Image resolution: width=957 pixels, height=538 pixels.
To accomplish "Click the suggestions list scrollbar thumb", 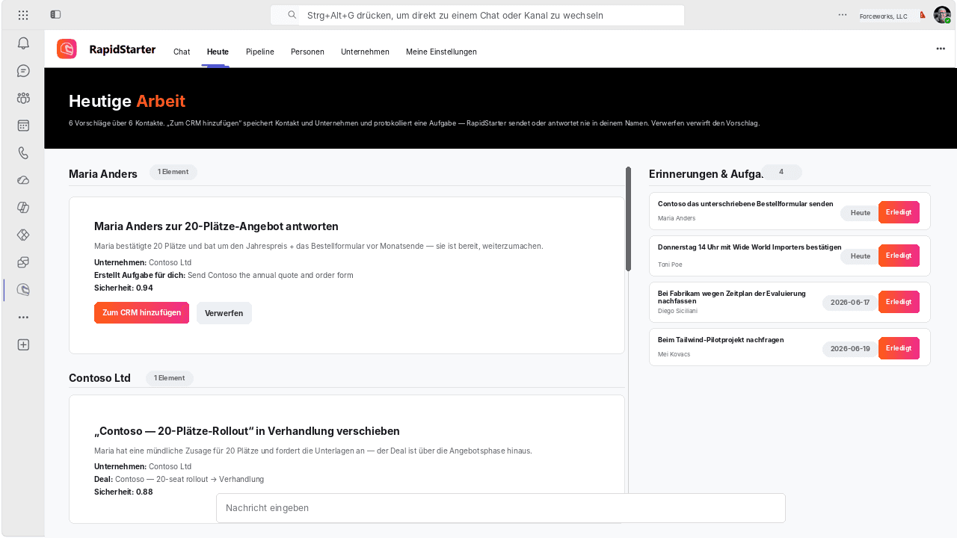I will 629,219.
